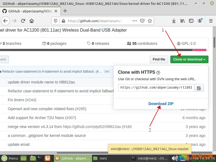Bookmark this page with star
The height and width of the screenshot is (162, 216).
[x=150, y=21]
